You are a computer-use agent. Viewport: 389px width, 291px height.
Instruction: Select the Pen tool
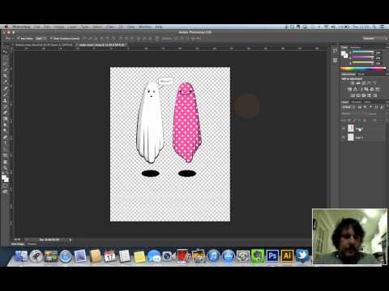tap(5, 137)
